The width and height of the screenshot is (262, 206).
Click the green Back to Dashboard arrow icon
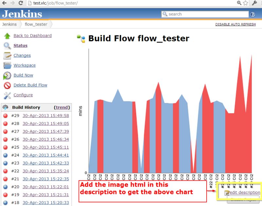6,36
